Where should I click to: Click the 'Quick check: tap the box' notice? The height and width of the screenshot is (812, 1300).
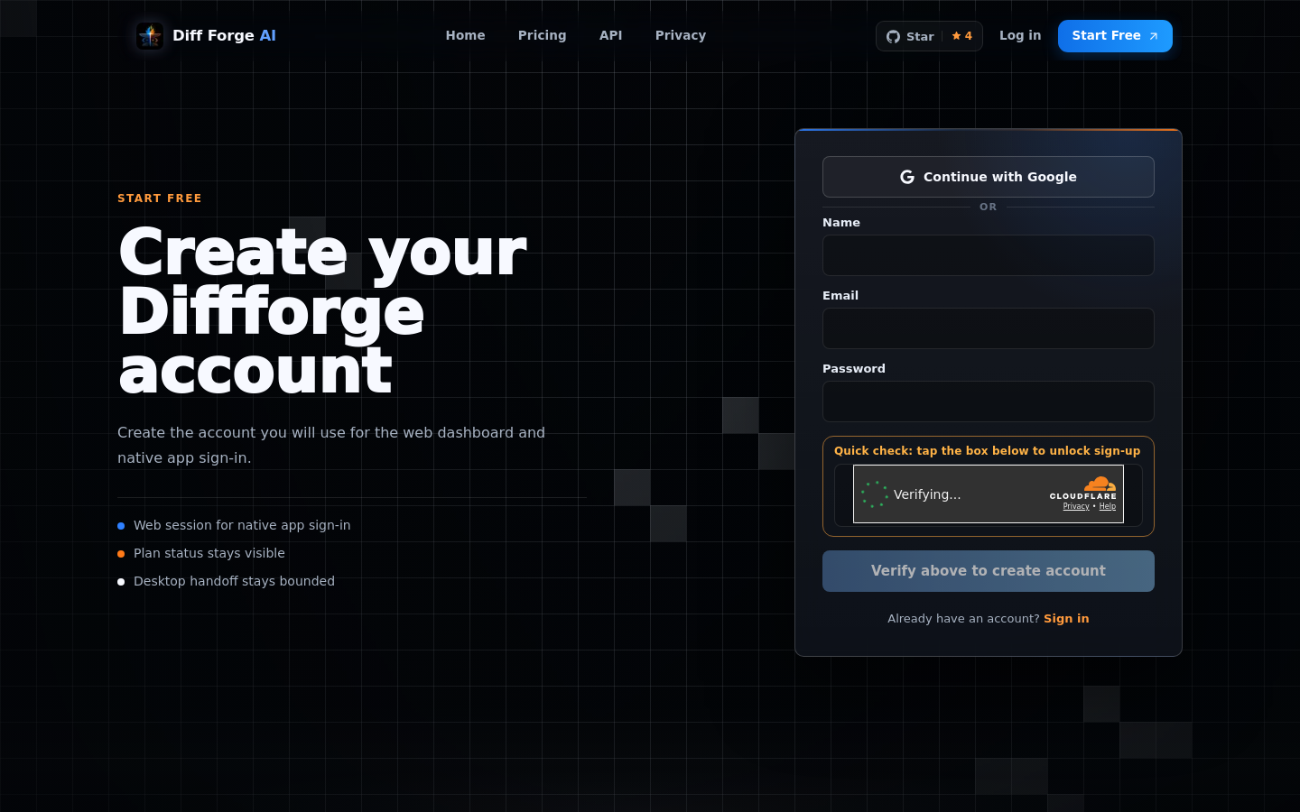987,451
